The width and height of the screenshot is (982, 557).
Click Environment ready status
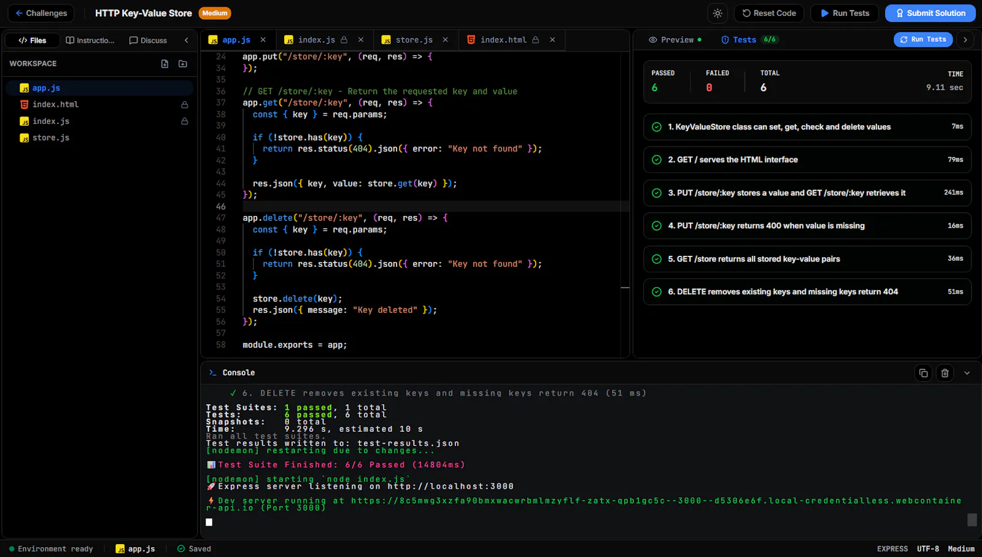tap(51, 549)
